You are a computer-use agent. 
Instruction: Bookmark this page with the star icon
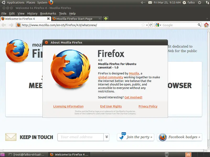(143, 25)
